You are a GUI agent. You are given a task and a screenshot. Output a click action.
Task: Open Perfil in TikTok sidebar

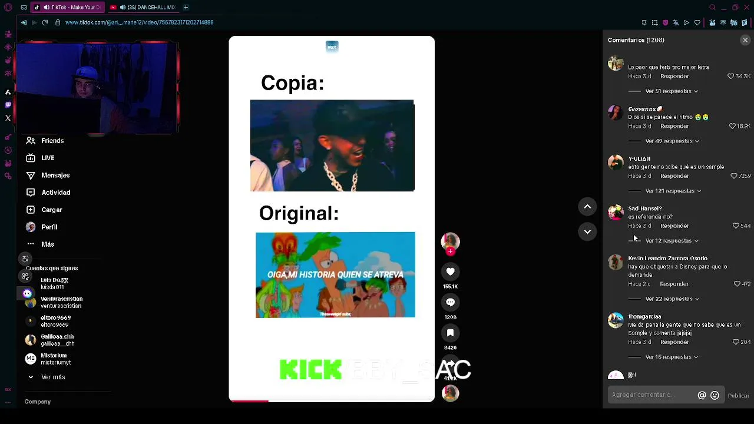[42, 227]
